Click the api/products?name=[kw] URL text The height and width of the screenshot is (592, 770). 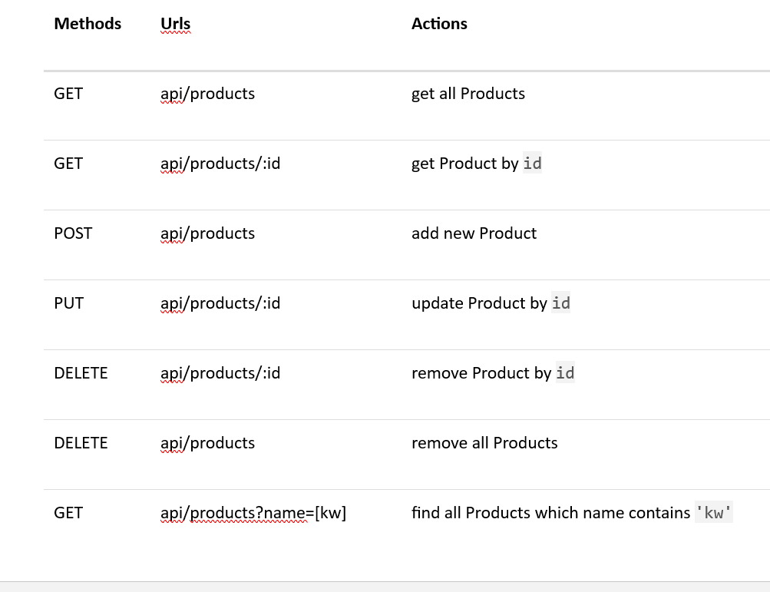pyautogui.click(x=253, y=513)
